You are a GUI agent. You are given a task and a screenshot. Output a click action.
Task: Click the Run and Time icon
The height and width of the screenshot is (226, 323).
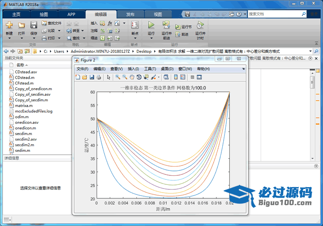(200, 25)
